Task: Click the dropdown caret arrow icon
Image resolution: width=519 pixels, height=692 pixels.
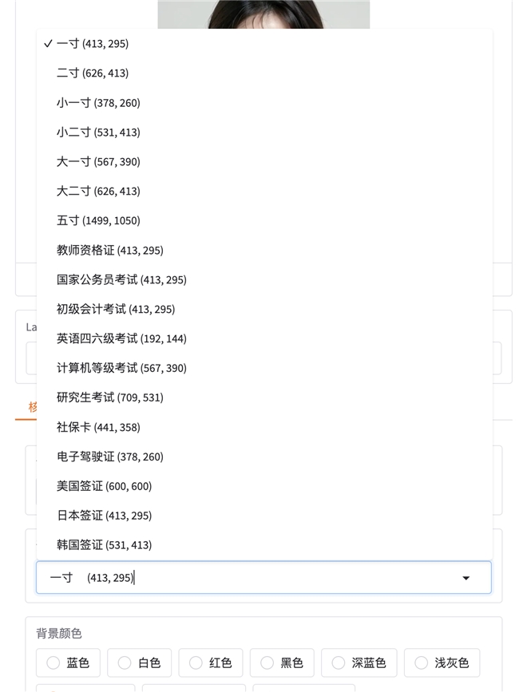Action: [x=466, y=578]
